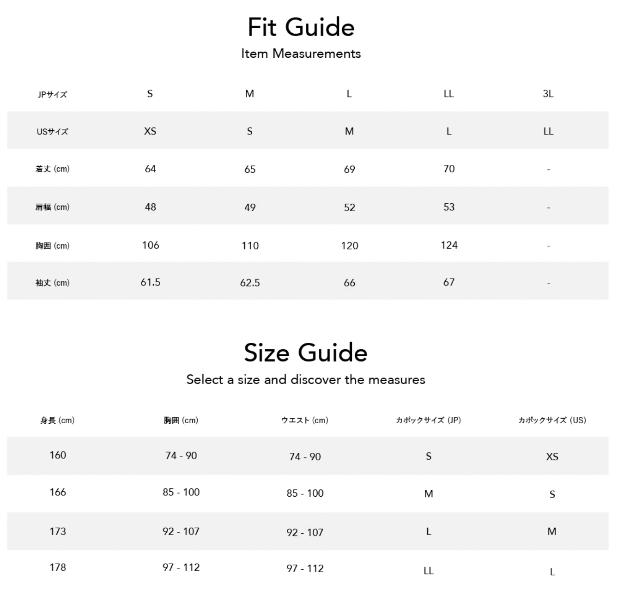Click the 肩幅 (cm) row label
618x597 pixels.
[x=52, y=207]
